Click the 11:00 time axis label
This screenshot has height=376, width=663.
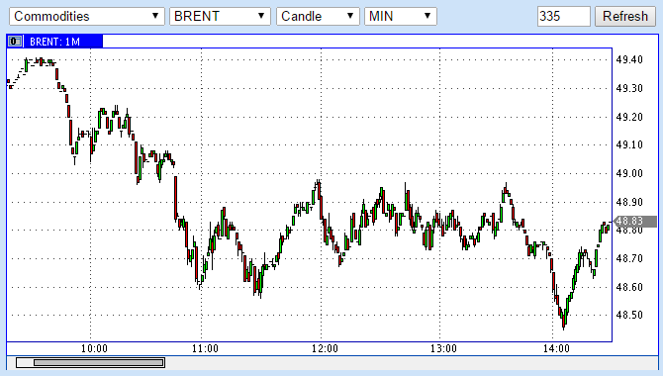205,348
